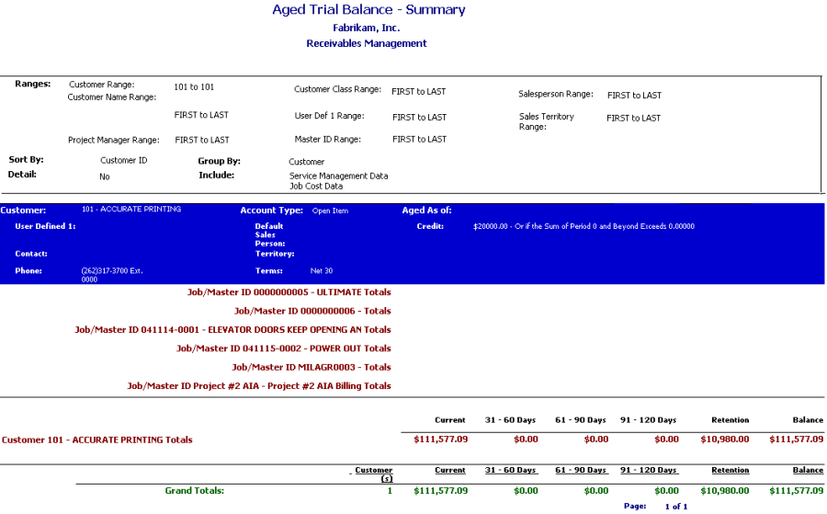Select Job Cost Data in Include list
The height and width of the screenshot is (514, 827).
(x=315, y=186)
